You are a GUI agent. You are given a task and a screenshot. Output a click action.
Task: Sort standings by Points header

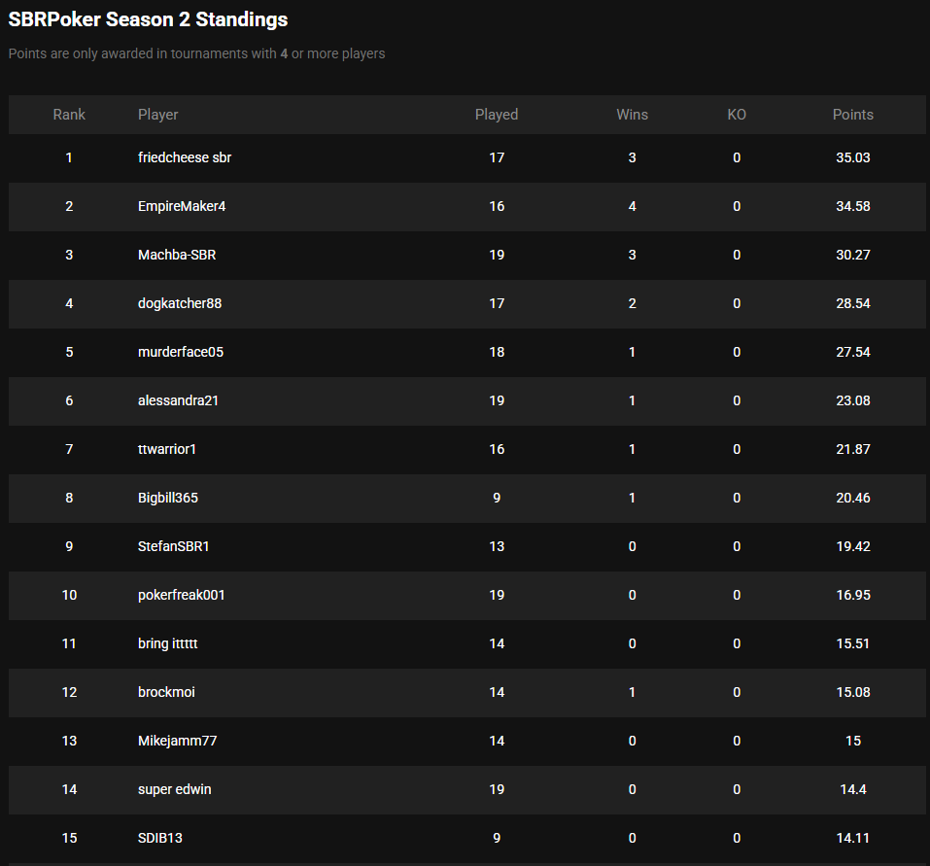pos(852,115)
